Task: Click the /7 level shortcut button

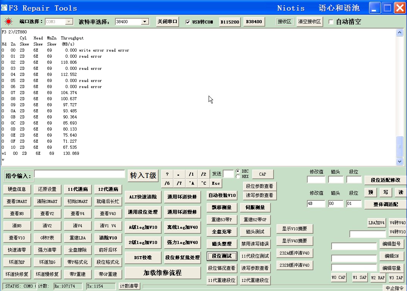Action: pos(179,183)
